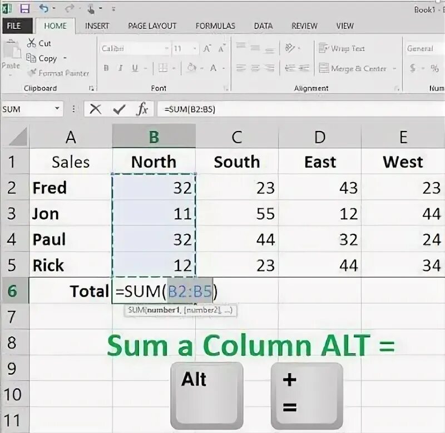Click the Increase Indent icon
445x433 pixels.
click(304, 68)
